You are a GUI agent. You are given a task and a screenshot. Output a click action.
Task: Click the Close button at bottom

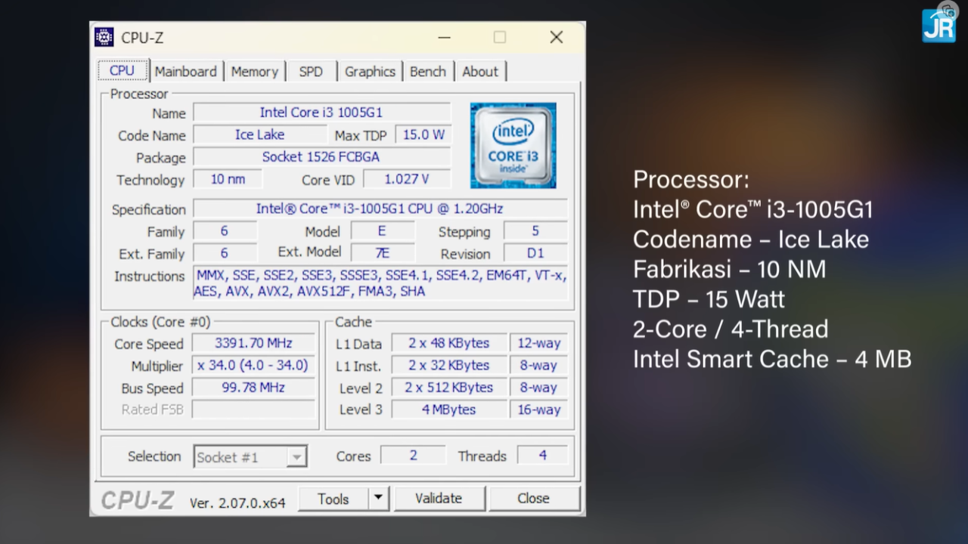(534, 499)
